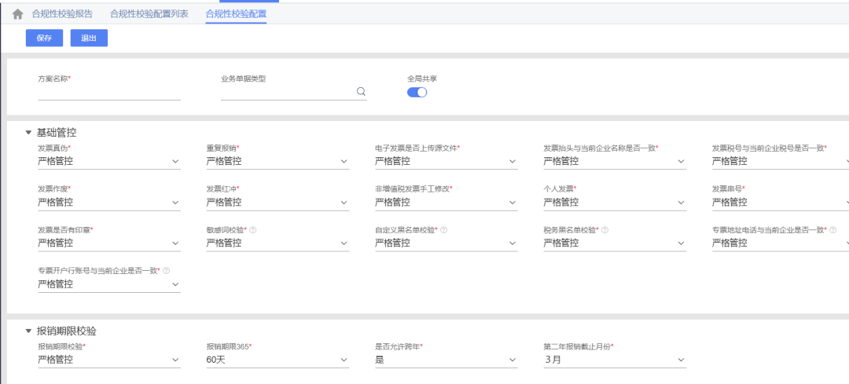Open the 重复报销 dropdown
This screenshot has width=849, height=384.
[277, 161]
